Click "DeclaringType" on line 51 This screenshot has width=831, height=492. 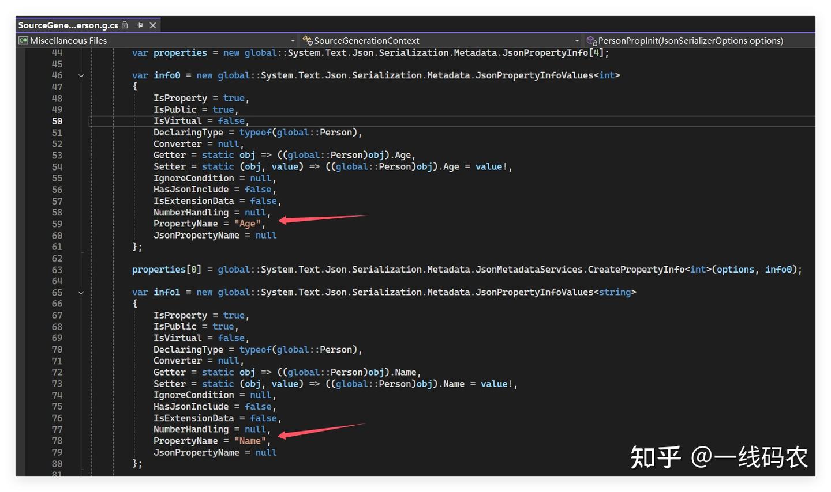(188, 133)
